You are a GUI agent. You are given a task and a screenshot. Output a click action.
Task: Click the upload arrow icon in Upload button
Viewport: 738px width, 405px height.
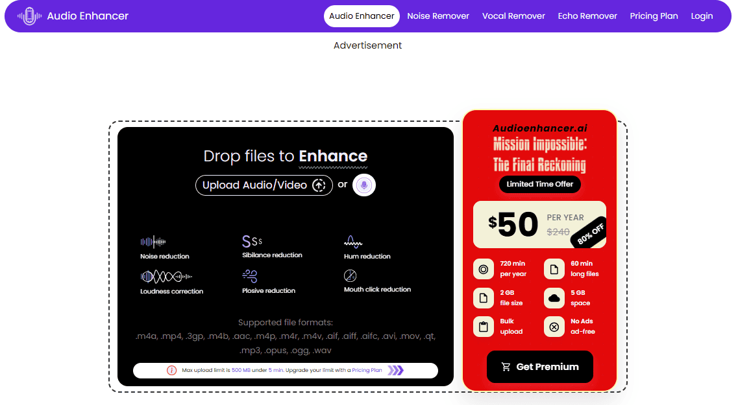pos(319,185)
